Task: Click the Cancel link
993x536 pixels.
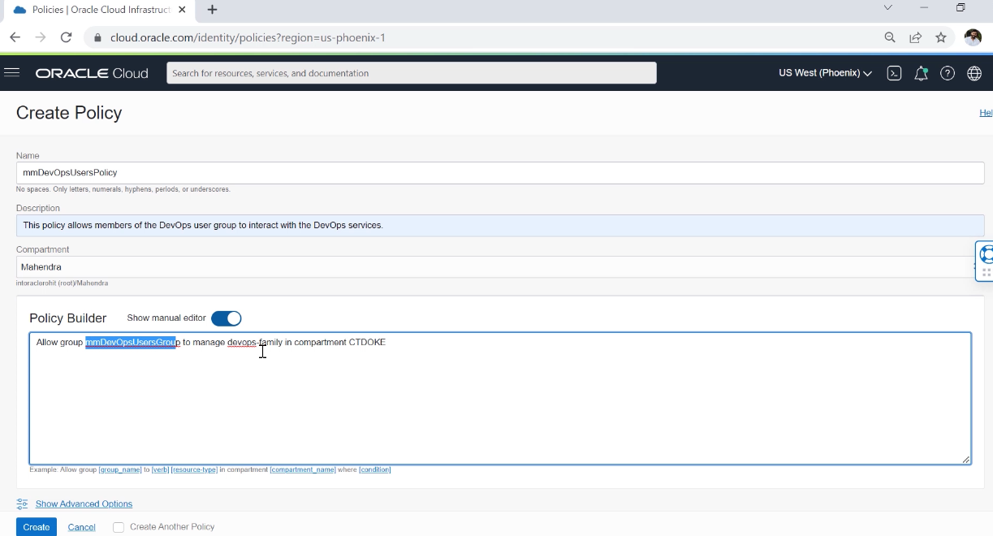Action: point(81,527)
